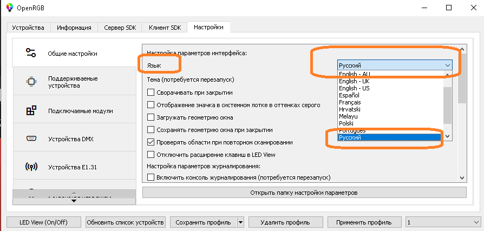This screenshot has width=484, height=231.
Task: Enable Загружать геометрию окна checkbox
Action: click(151, 117)
